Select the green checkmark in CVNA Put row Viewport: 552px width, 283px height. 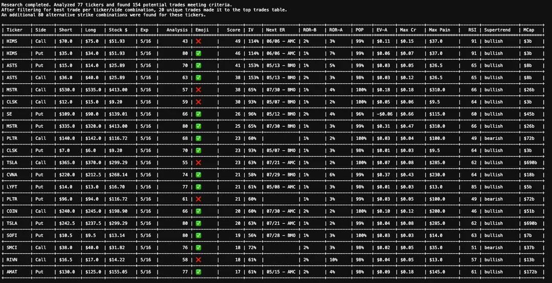198,175
